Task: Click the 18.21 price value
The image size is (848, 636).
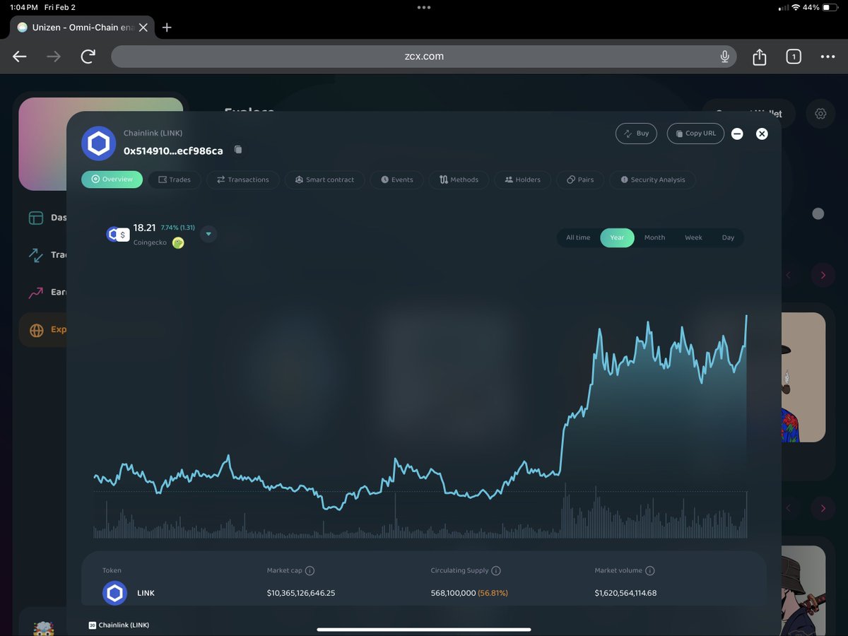Action: tap(144, 228)
